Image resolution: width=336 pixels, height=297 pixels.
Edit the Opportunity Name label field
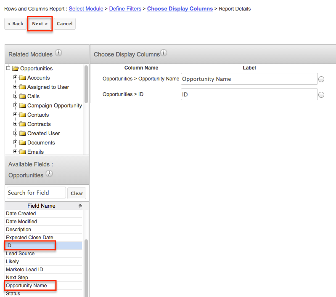[249, 79]
